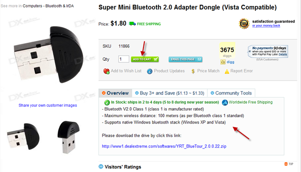Viewport: 301px width, 172px height.
Task: Open the Computers - Bluetooth & IrDA category link
Action: coord(48,6)
